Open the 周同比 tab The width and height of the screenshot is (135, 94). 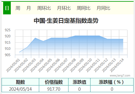[x=83, y=8]
